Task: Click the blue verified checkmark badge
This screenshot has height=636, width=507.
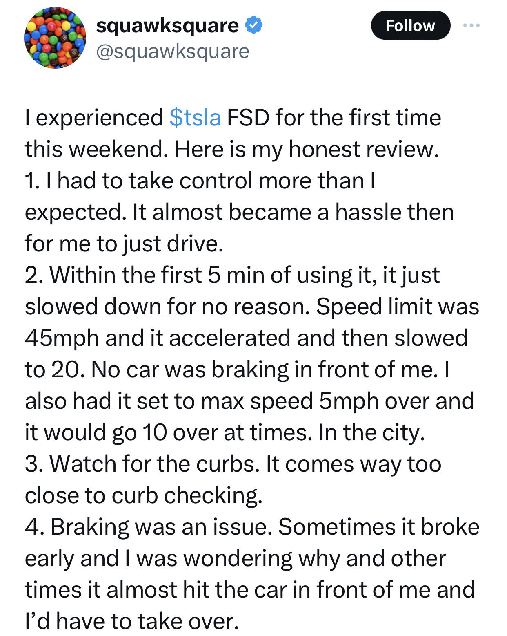Action: click(x=253, y=25)
